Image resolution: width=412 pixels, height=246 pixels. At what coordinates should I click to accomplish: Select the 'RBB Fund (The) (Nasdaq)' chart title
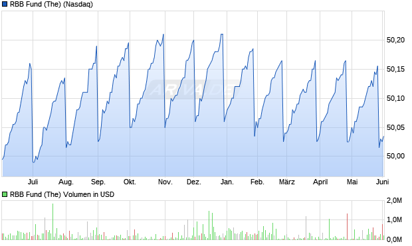pyautogui.click(x=52, y=4)
